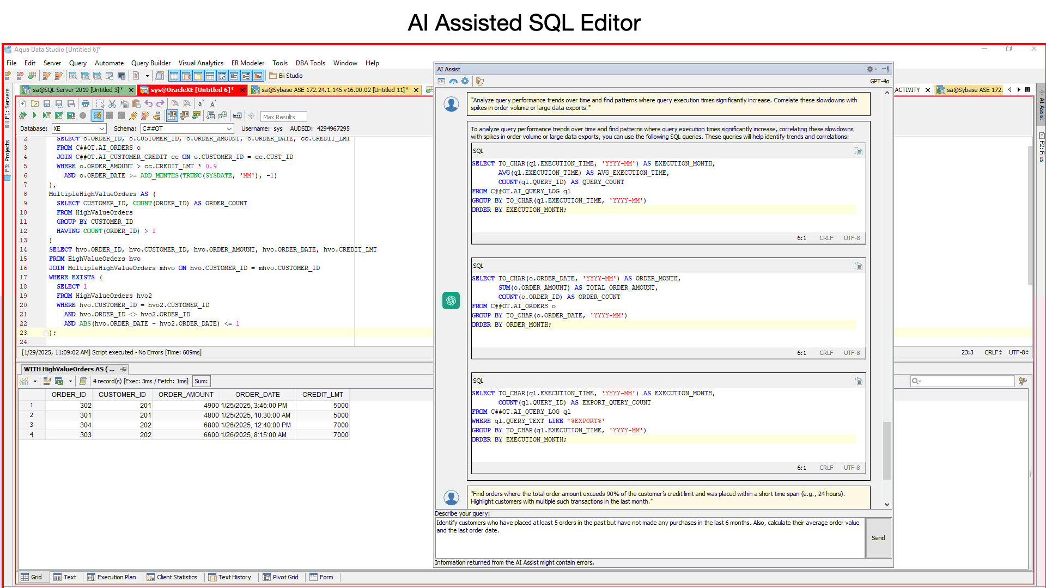Viewport: 1046px width, 588px height.
Task: Click the Undo arrow icon
Action: (x=148, y=103)
